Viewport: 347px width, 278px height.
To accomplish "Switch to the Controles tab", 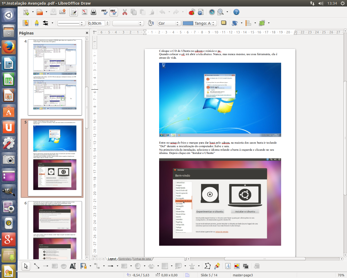I will (x=125, y=259).
